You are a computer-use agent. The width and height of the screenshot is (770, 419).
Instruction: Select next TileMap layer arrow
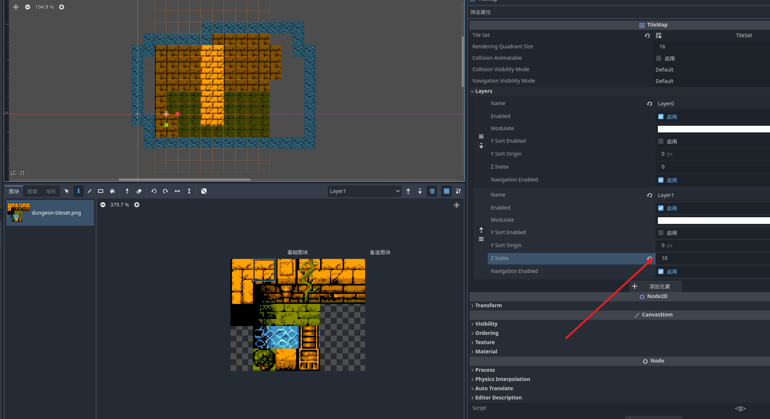point(420,191)
